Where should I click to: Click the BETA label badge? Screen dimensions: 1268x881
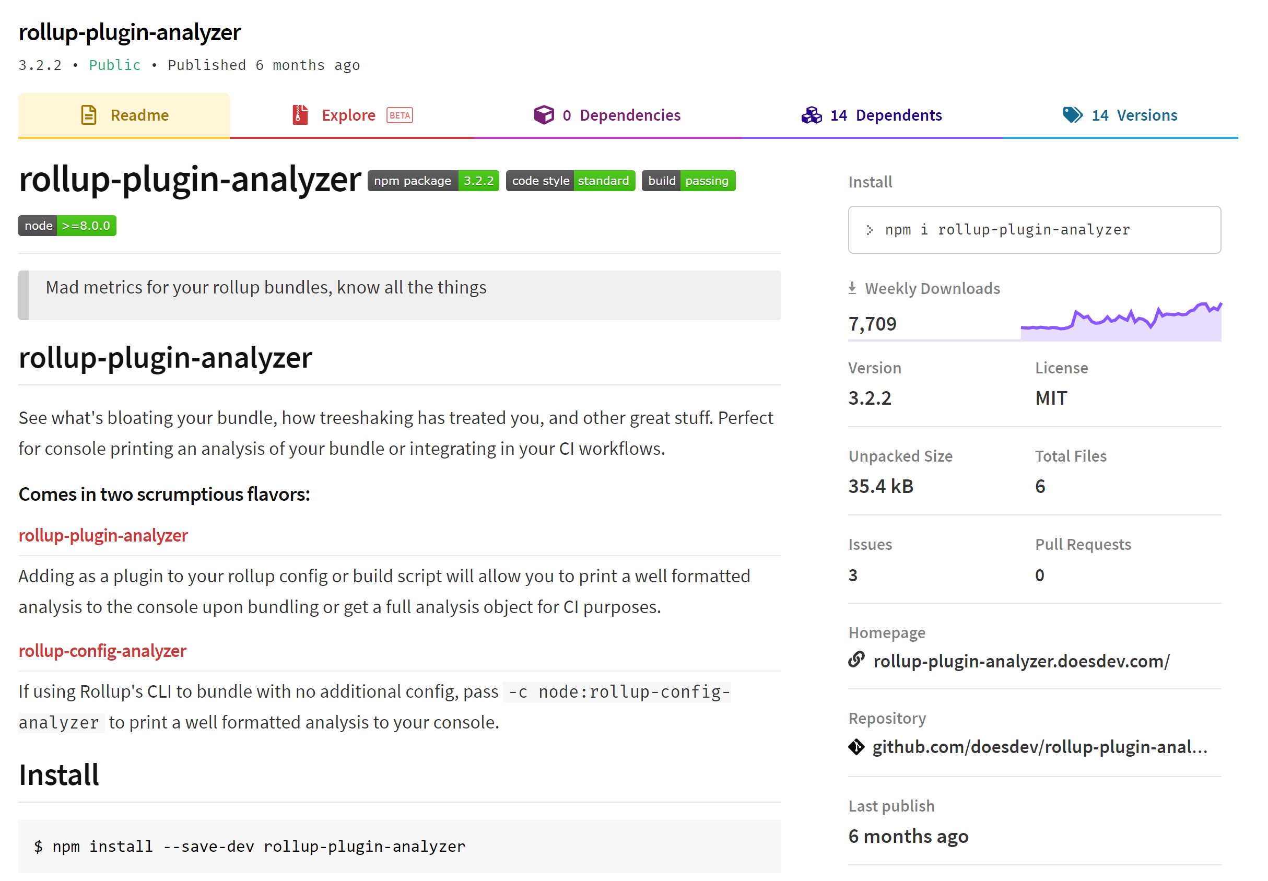pyautogui.click(x=400, y=115)
